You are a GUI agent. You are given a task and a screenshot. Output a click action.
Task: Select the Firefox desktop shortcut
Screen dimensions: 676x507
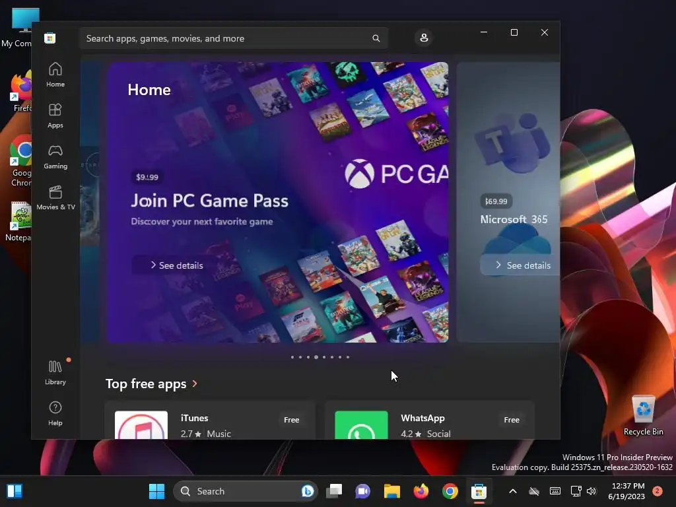tap(20, 92)
